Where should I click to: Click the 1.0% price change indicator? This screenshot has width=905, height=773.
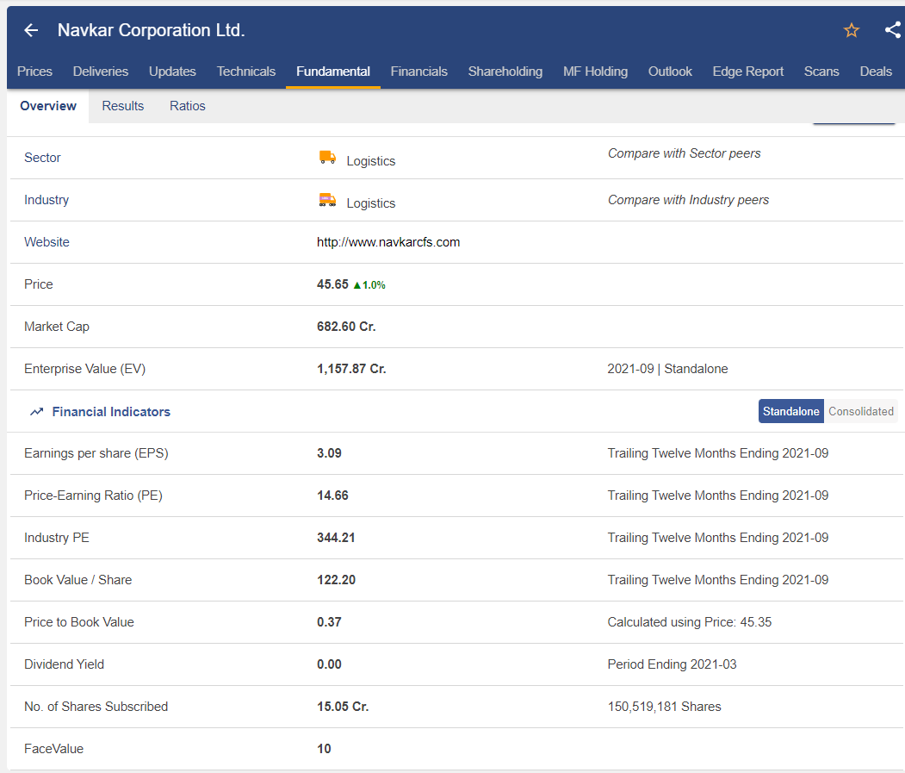[x=369, y=285]
